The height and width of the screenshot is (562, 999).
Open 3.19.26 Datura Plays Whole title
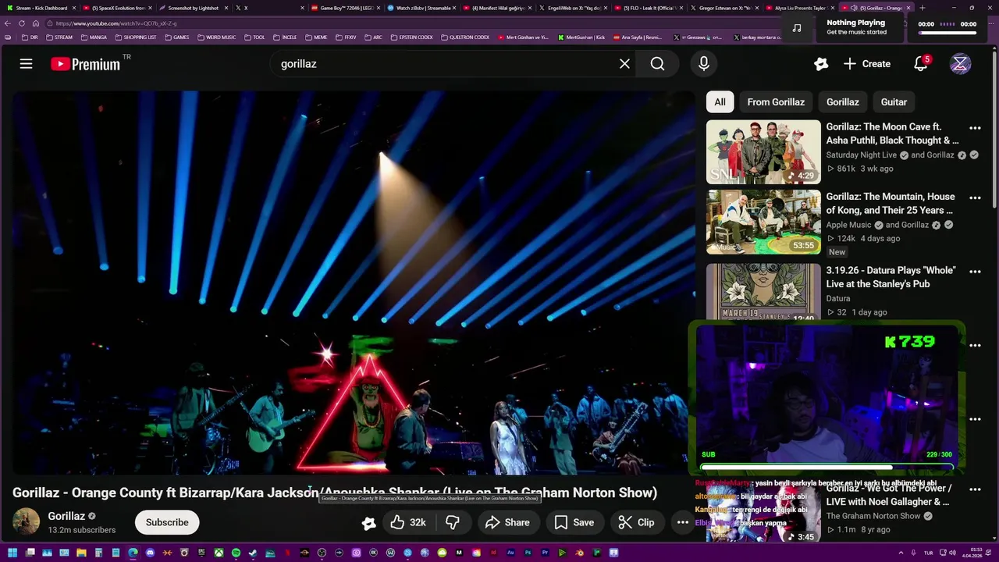coord(891,277)
